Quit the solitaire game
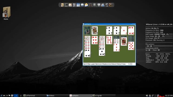The height and width of the screenshot is (97, 173). click(x=85, y=64)
